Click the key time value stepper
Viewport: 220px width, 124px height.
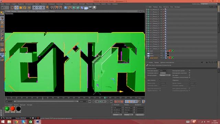(x=166, y=71)
